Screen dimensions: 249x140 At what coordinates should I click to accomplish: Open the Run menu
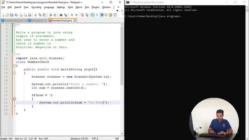pos(87,7)
